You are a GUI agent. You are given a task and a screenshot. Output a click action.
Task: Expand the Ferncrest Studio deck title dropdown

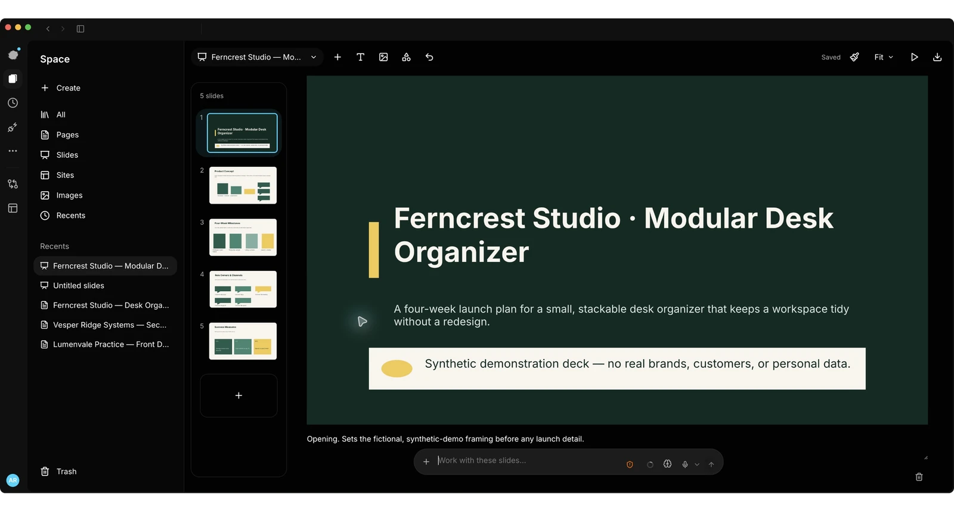258,57
